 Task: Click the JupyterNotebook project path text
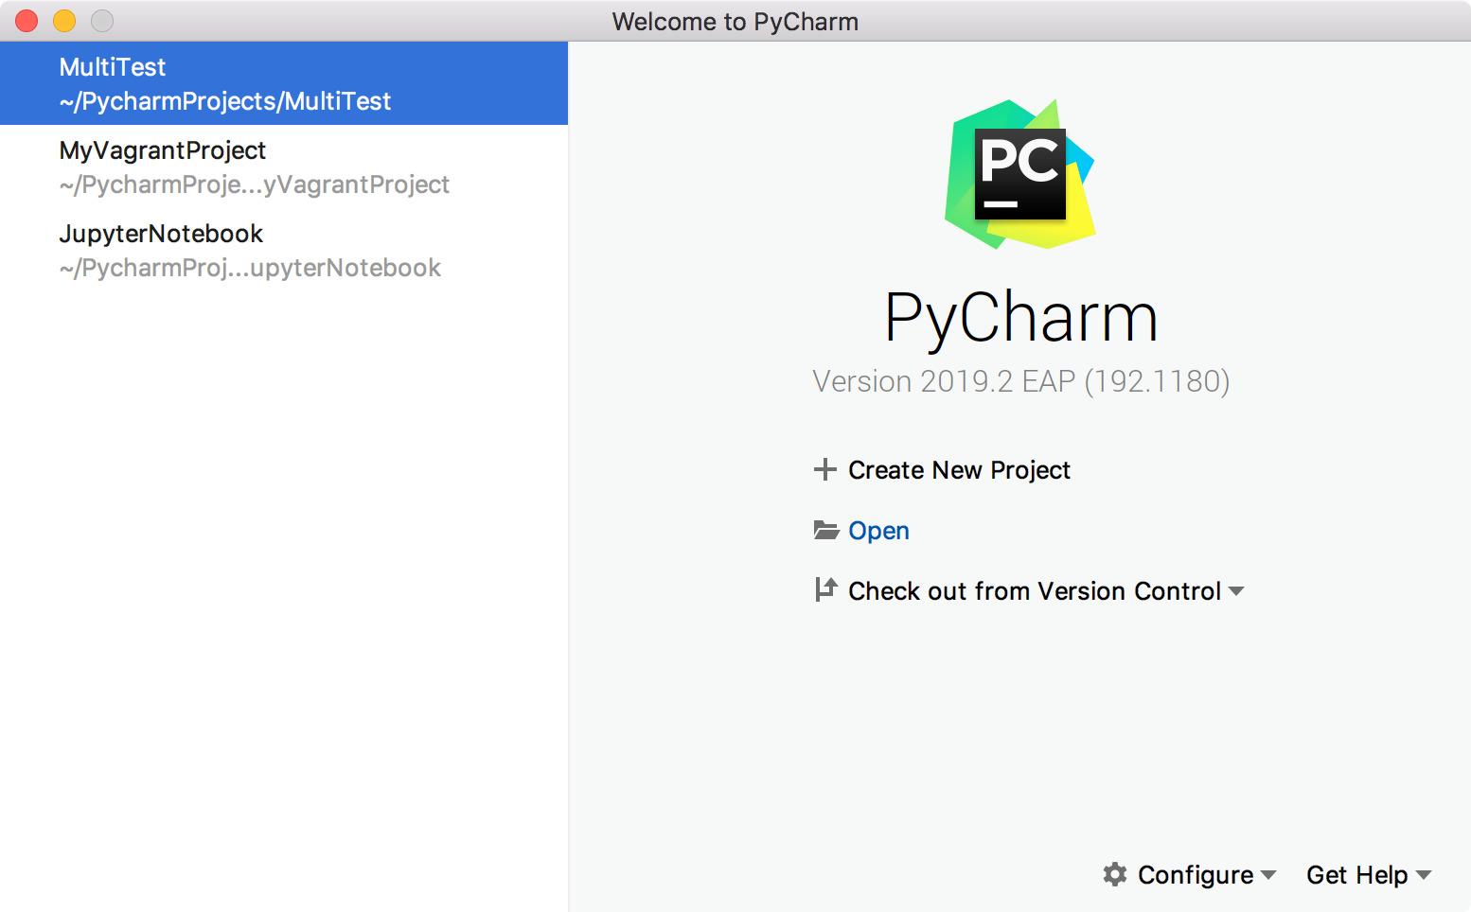[x=250, y=268]
